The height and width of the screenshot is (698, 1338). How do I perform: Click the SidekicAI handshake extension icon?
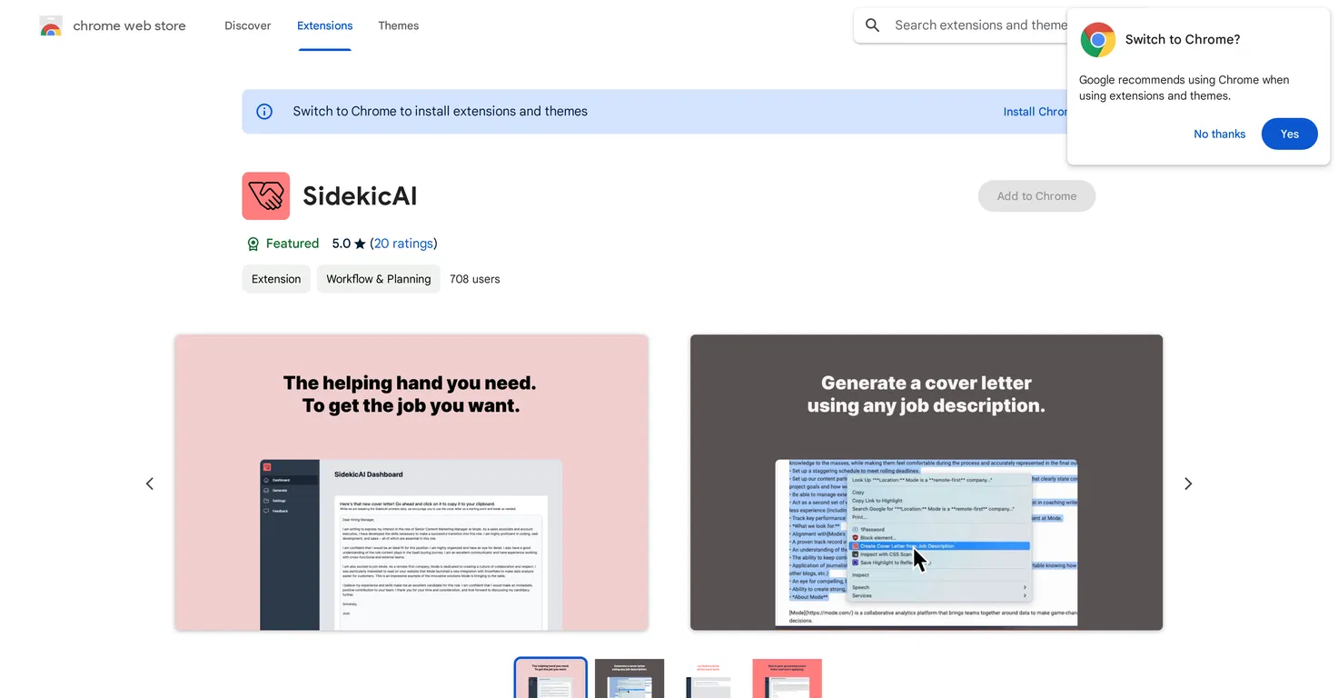click(266, 196)
